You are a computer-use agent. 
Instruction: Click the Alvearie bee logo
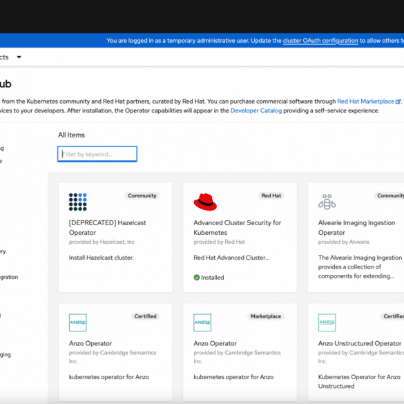[x=327, y=202]
